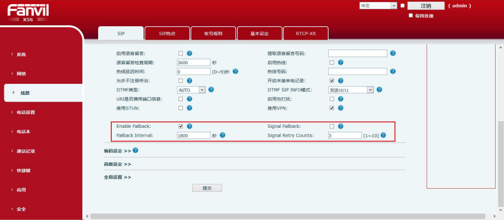Screen dimensions: 504x220
Task: Toggle the 保持连接 checkbox
Action: coord(411,15)
